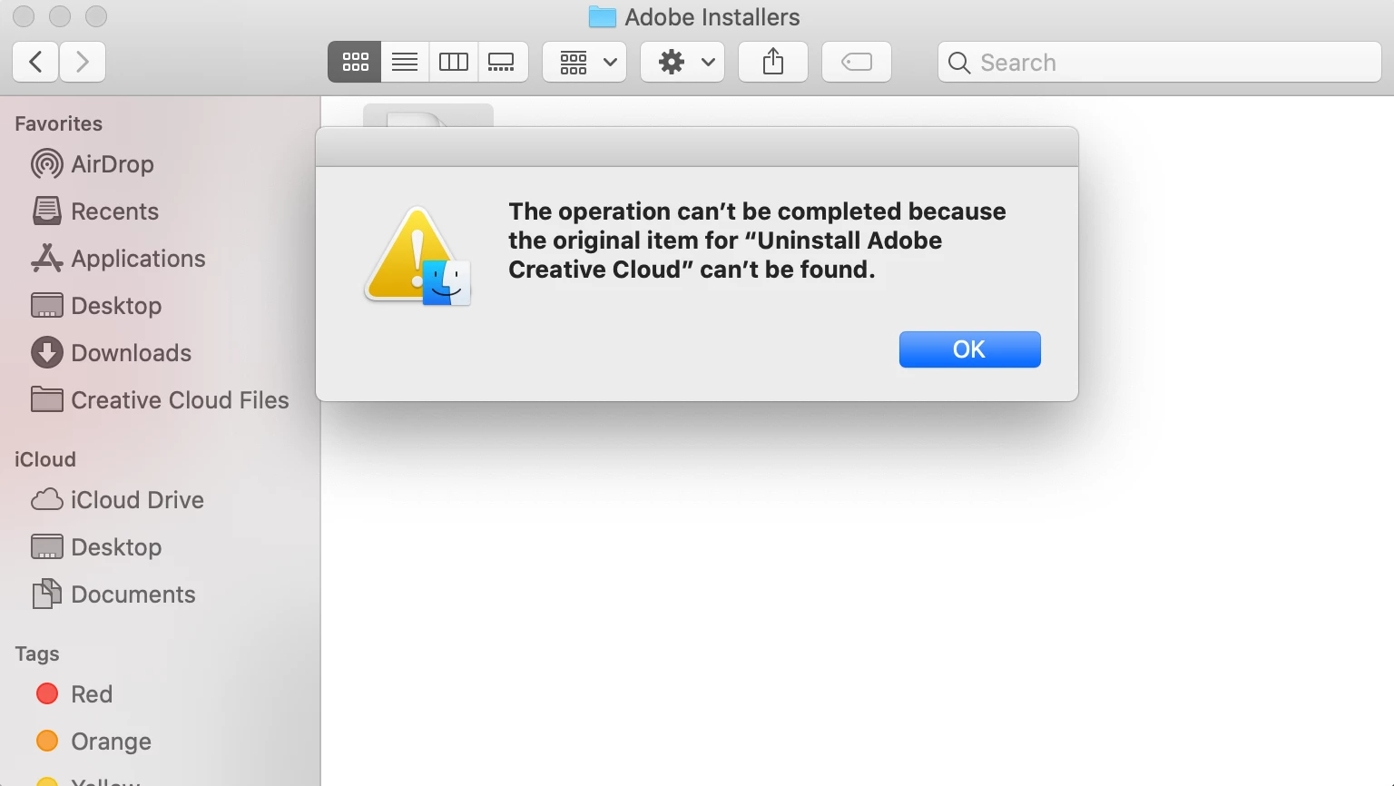Click the orange tag color dot
This screenshot has height=786, width=1394.
(47, 742)
